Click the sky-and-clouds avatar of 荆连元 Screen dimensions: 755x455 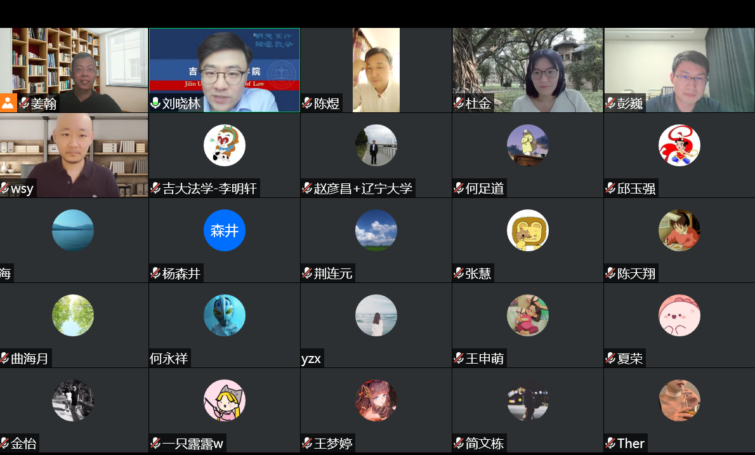tap(376, 230)
